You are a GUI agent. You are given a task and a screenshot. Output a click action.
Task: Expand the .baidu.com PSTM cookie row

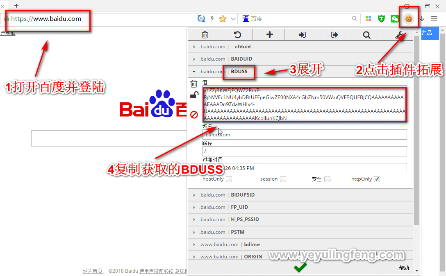tap(300, 232)
